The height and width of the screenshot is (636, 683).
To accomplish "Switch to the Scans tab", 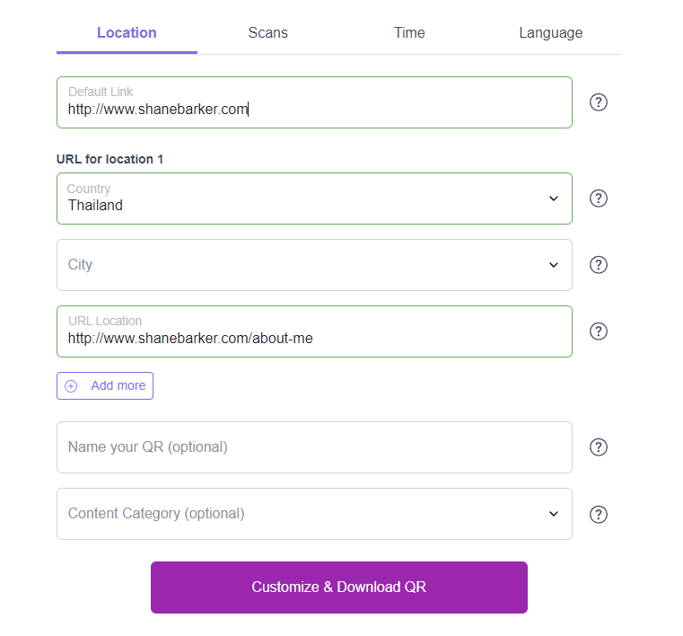I will point(267,32).
